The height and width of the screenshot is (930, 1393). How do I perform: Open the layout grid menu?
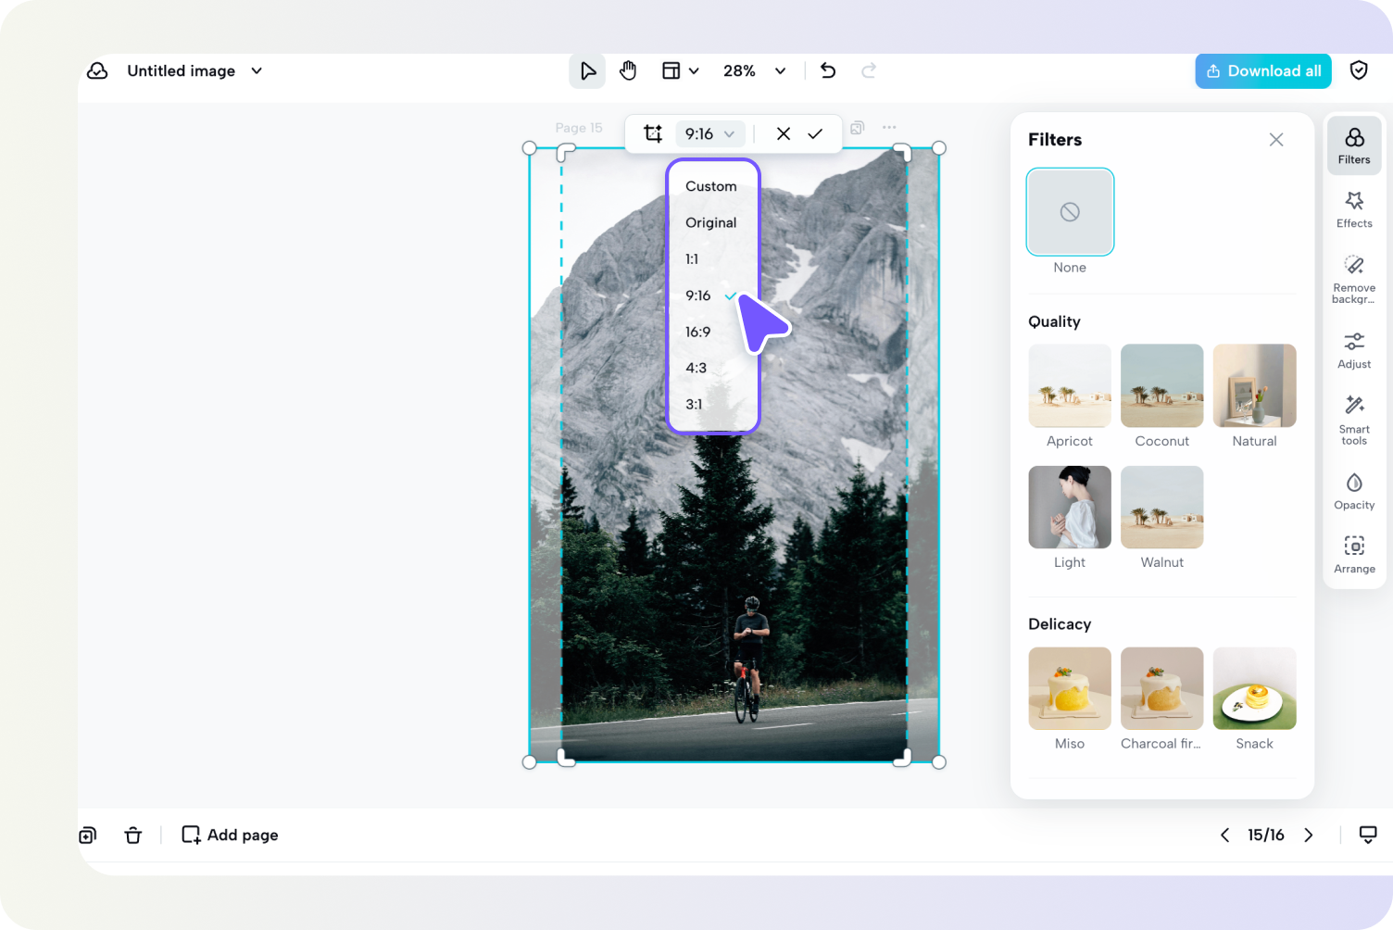(680, 71)
